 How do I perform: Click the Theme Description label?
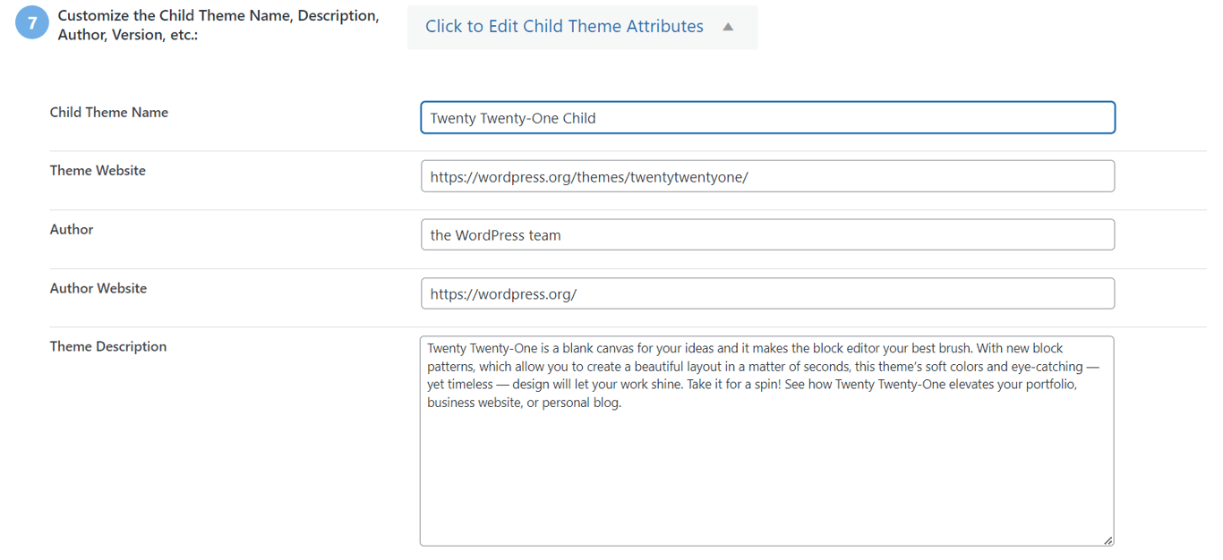point(107,346)
